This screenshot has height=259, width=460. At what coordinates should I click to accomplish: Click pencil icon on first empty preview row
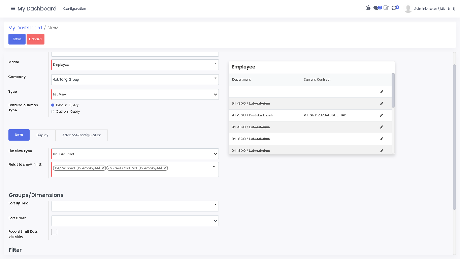pos(382,92)
